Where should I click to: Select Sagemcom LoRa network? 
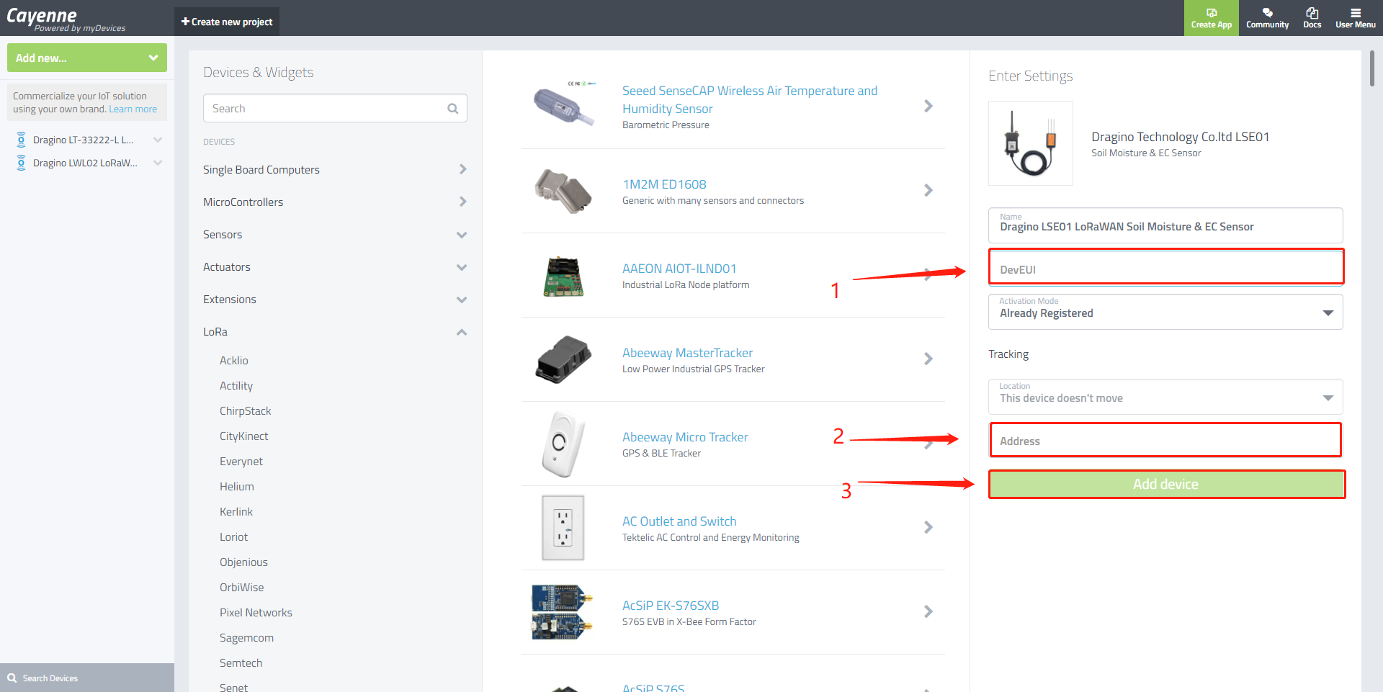click(247, 638)
